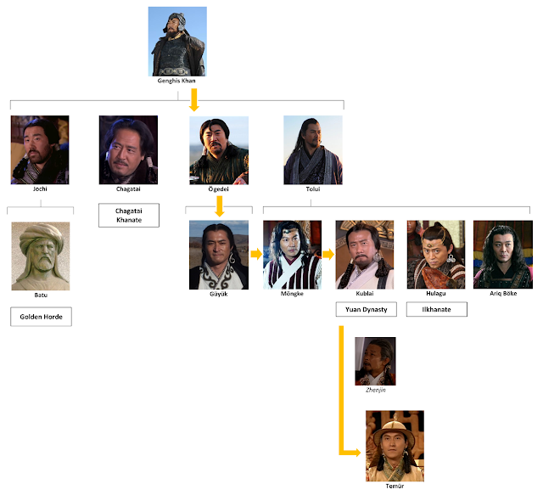Click the Temür portrait

[395, 446]
